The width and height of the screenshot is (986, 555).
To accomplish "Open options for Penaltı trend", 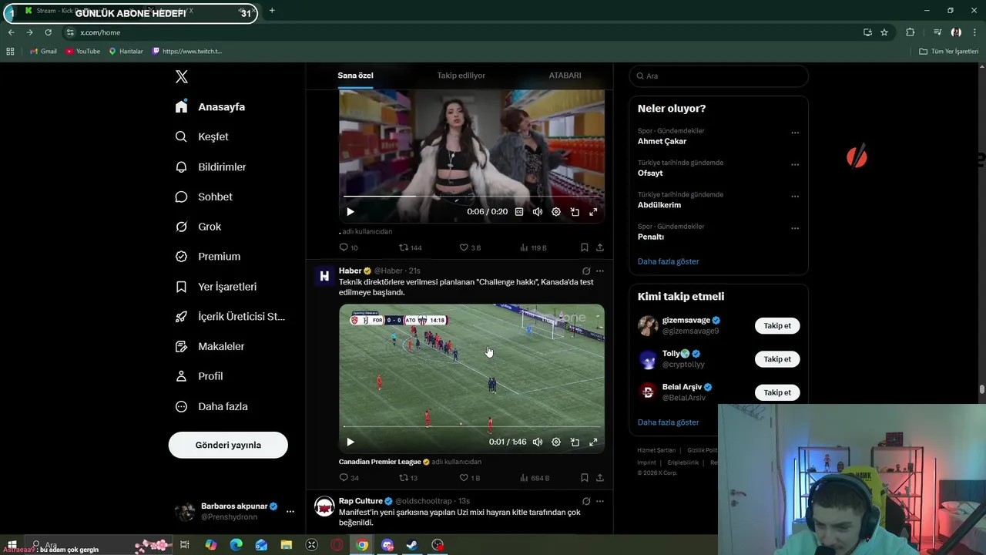I will pos(795,228).
